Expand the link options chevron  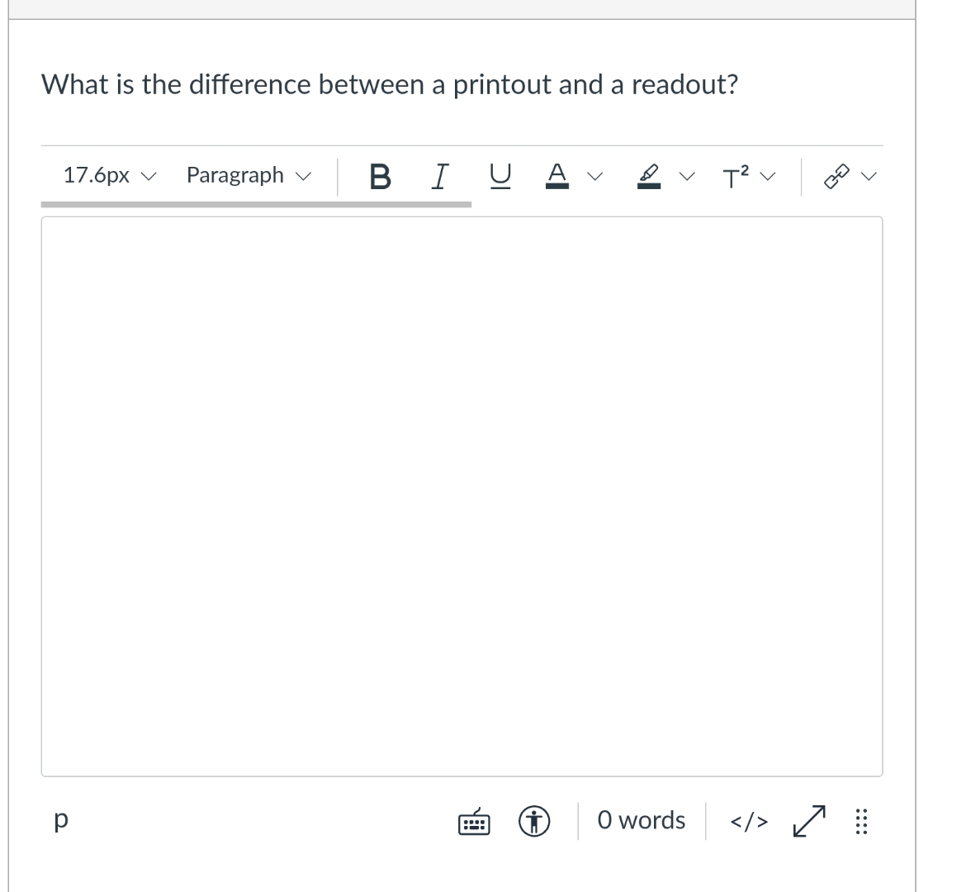pos(867,175)
